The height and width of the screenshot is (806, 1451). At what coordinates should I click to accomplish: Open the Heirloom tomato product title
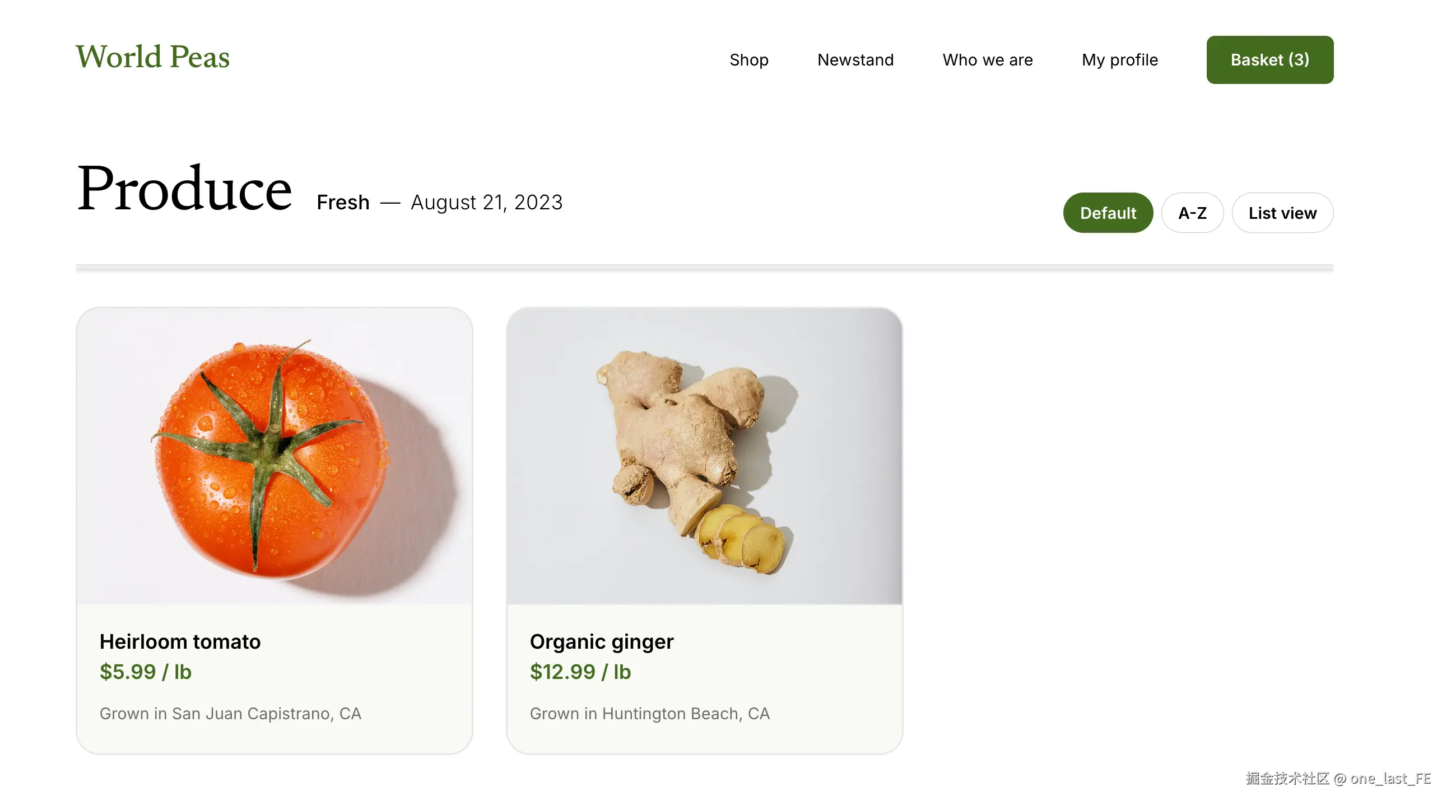(180, 641)
